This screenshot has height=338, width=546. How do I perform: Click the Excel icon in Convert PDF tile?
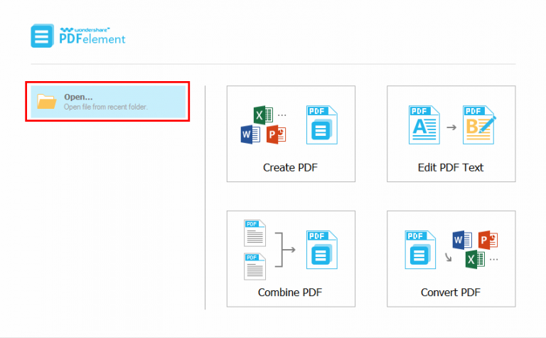(x=474, y=259)
